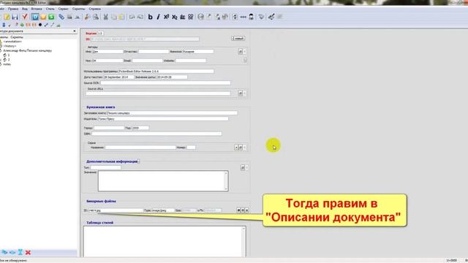Click the author Отчество field
Image resolution: width=468 pixels, height=263 pixels.
[154, 52]
